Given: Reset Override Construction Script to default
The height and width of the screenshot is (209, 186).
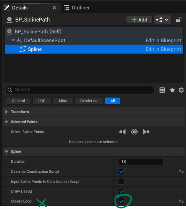Looking at the screenshot, I should point(181,171).
